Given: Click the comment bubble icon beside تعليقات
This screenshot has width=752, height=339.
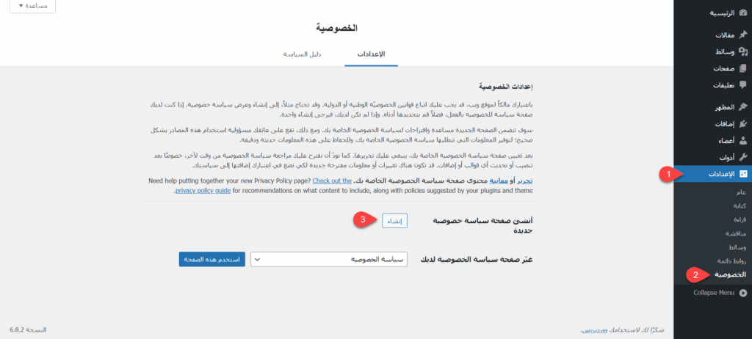Looking at the screenshot, I should (x=743, y=85).
